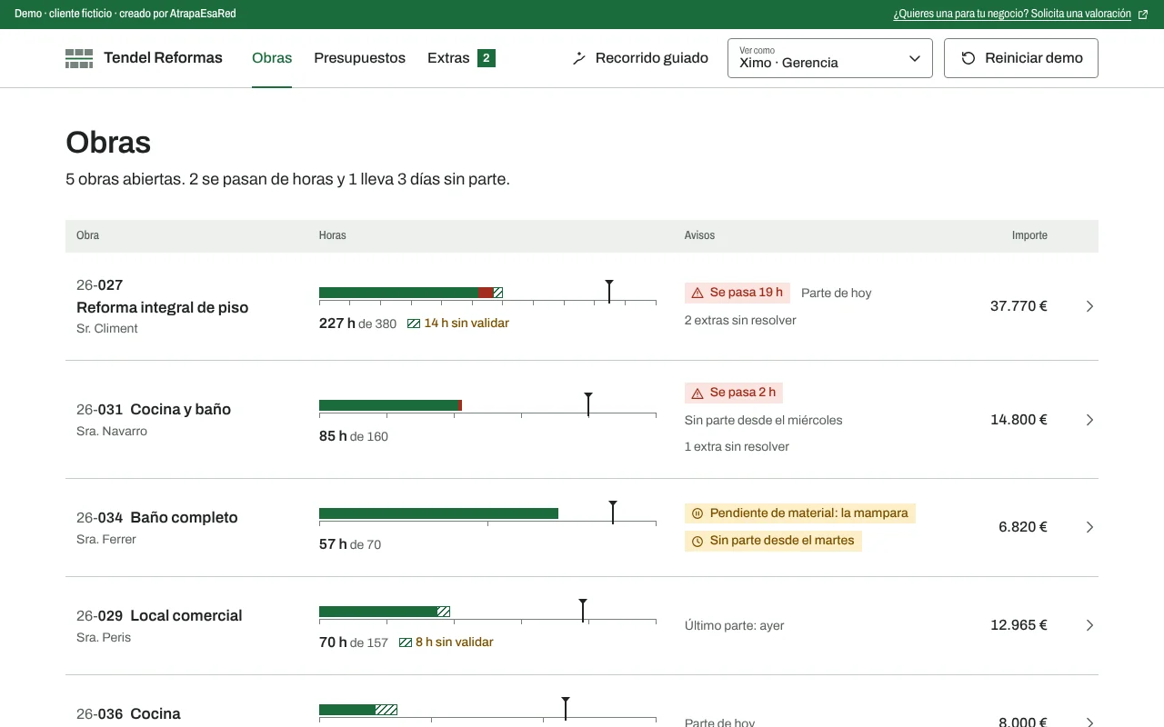Expand the Cocina y baño row chevron
Image resolution: width=1164 pixels, height=727 pixels.
point(1089,420)
